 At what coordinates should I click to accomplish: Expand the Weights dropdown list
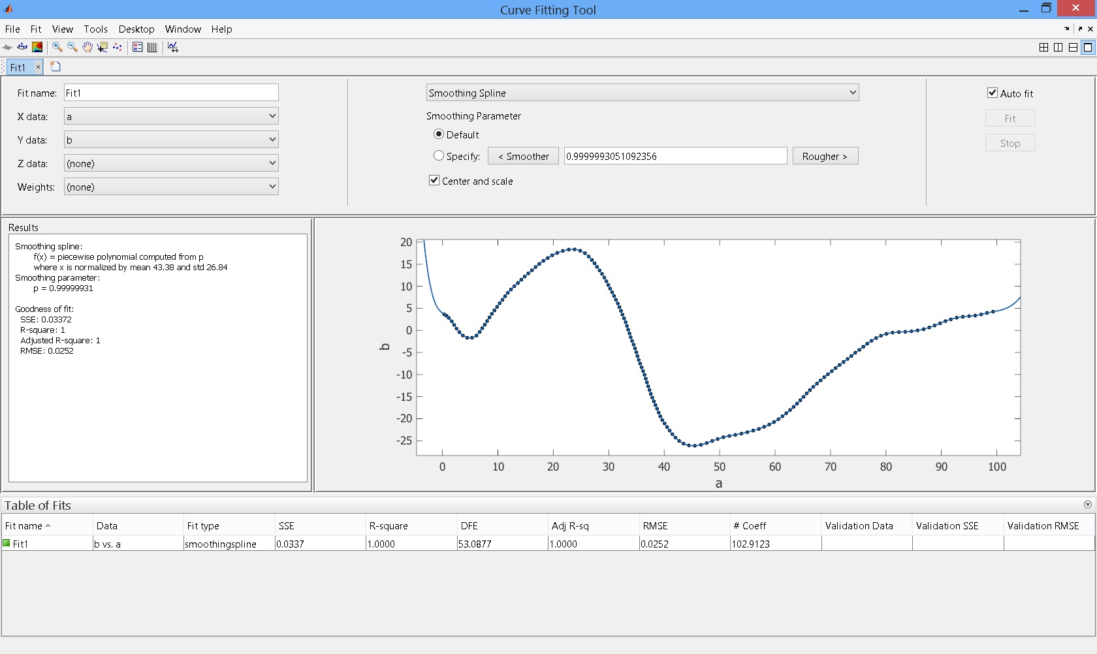(171, 187)
